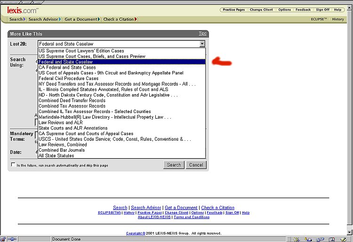
Task: Check run search automatically and skip page
Action: click(x=13, y=165)
